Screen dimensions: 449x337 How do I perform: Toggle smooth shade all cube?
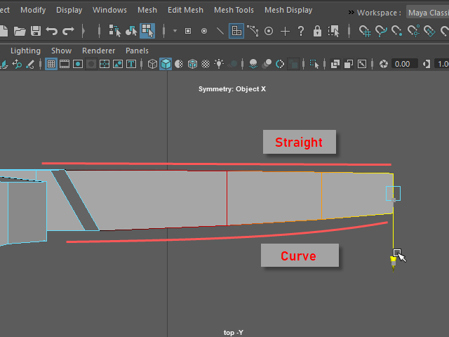[x=166, y=64]
